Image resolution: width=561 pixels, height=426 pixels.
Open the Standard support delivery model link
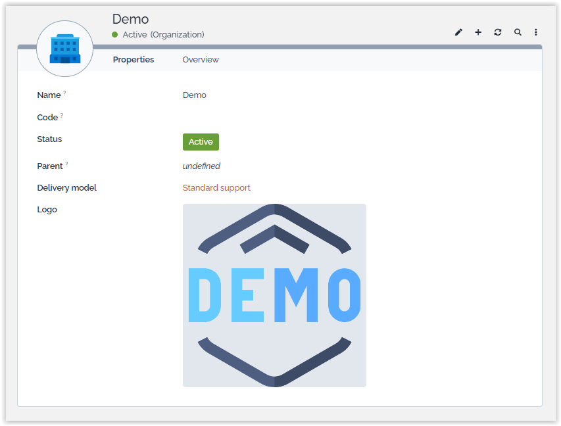pyautogui.click(x=216, y=188)
